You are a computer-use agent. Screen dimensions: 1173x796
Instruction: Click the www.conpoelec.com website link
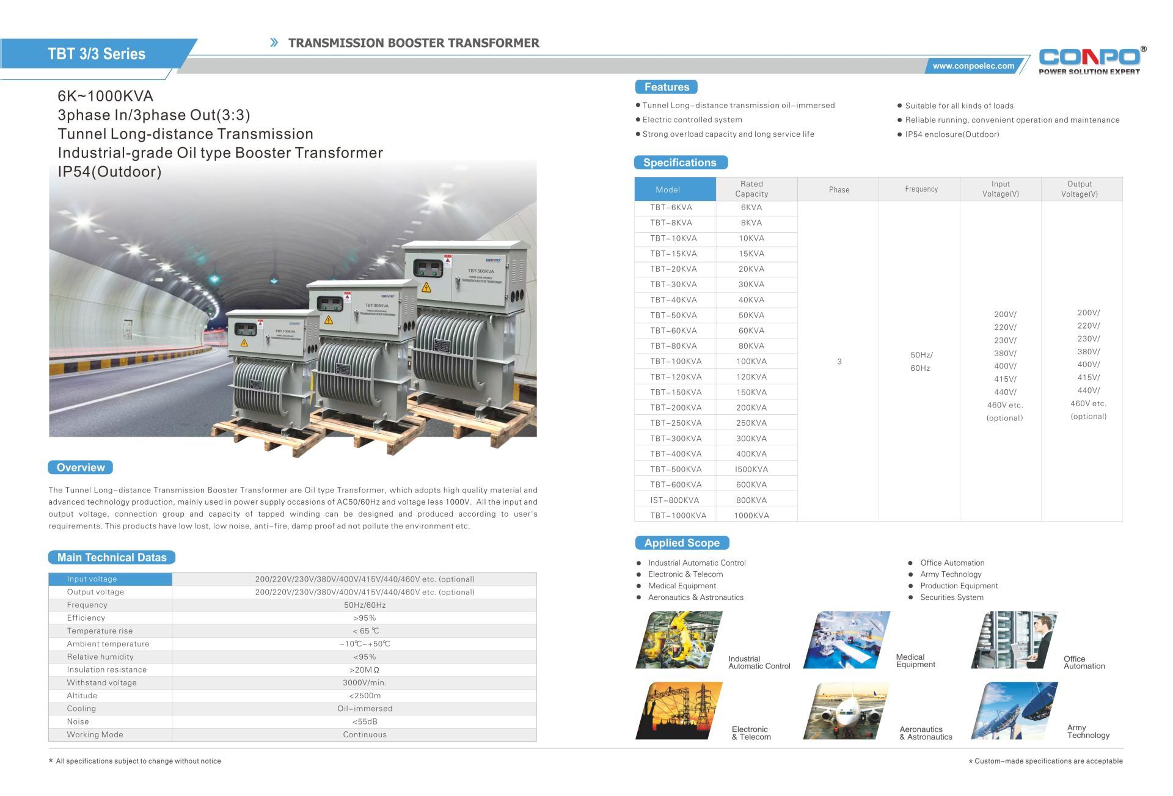click(x=973, y=66)
